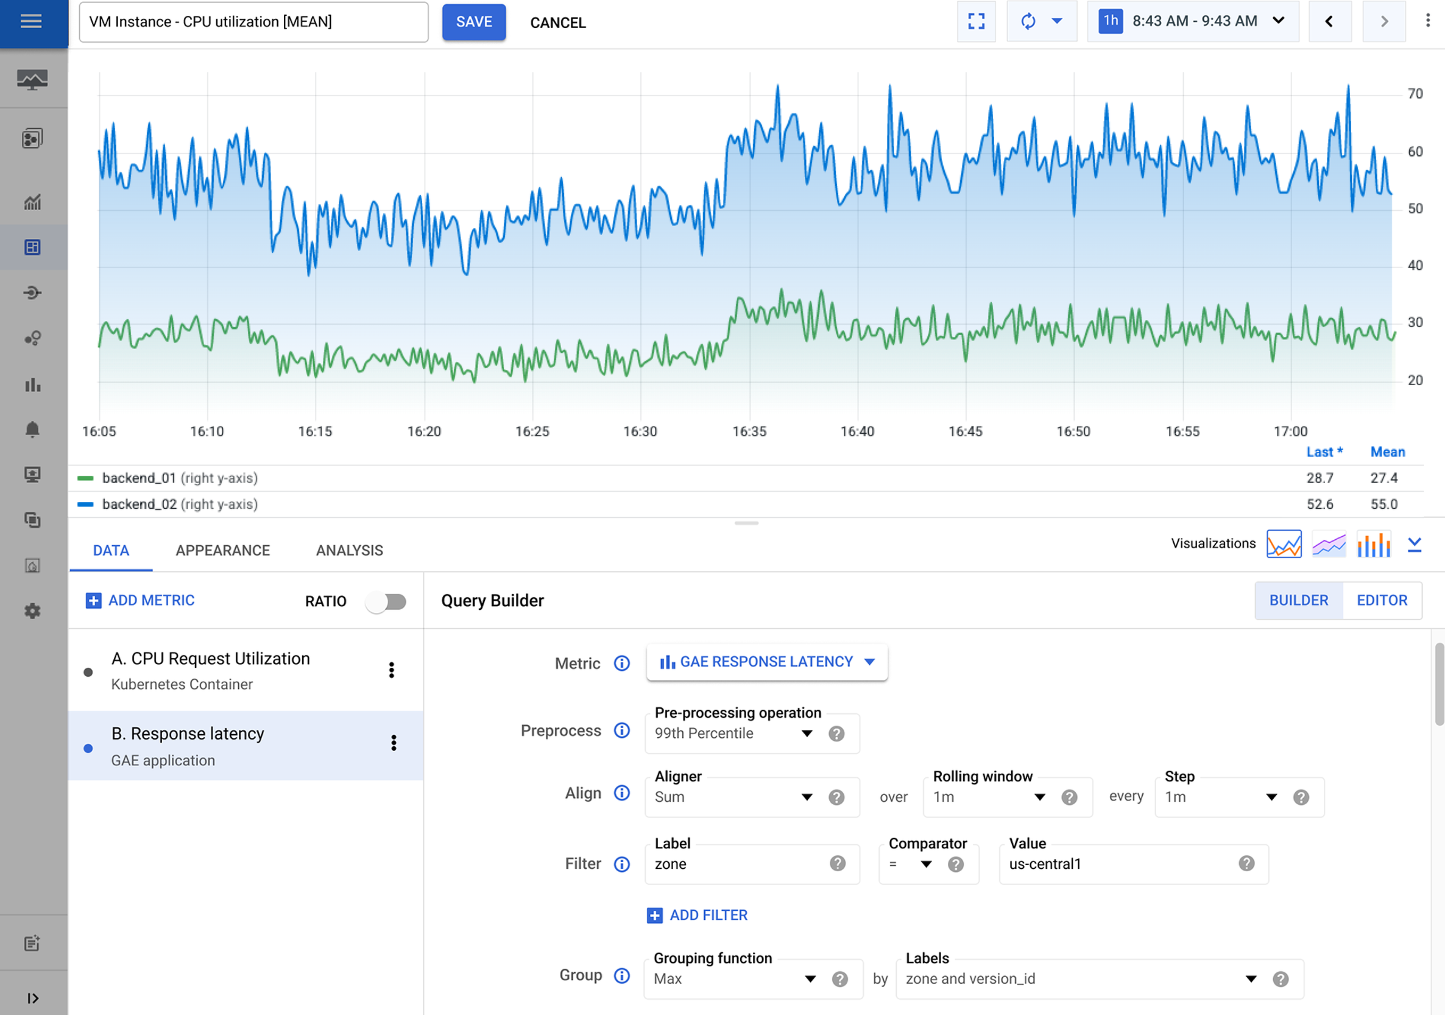Switch to the ANALYSIS tab
Viewport: 1445px width, 1015px height.
tap(349, 551)
